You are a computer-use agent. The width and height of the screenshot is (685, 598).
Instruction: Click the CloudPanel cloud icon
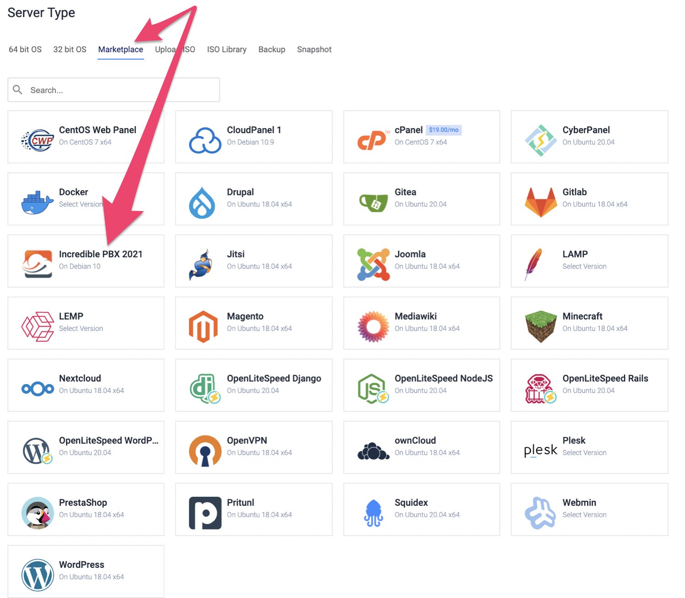[x=205, y=140]
